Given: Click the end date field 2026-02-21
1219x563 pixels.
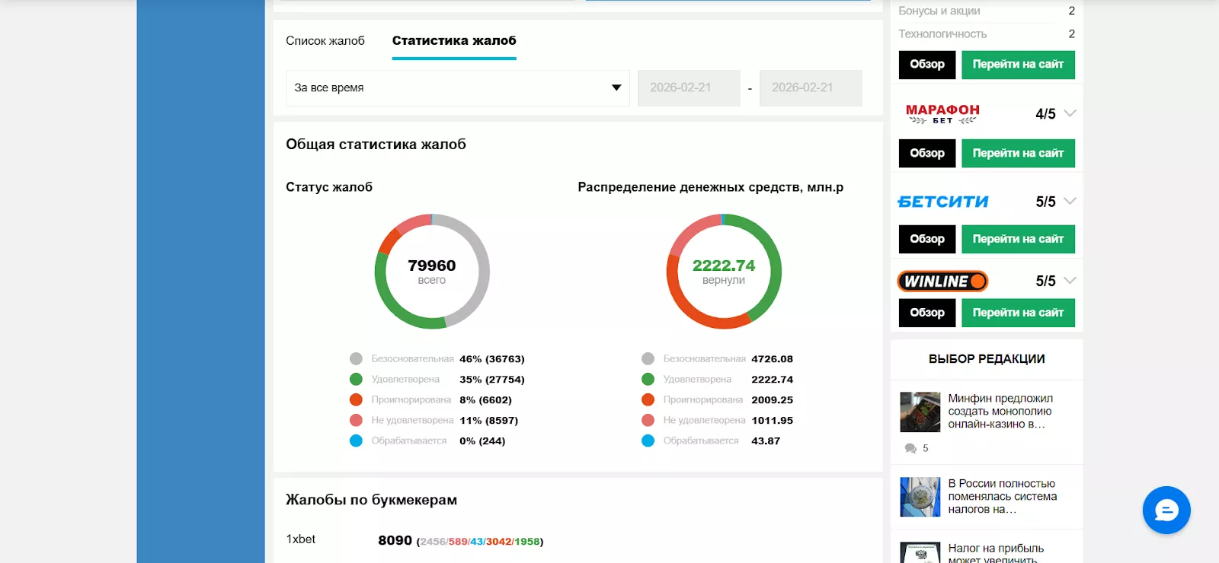Looking at the screenshot, I should 811,87.
